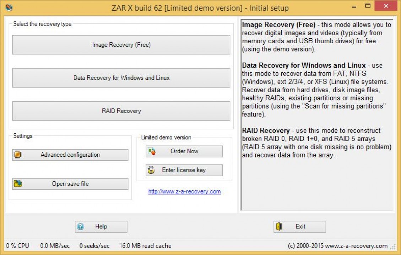Click the '16.0 MB read cache' status text
This screenshot has height=255, width=401.
145,246
